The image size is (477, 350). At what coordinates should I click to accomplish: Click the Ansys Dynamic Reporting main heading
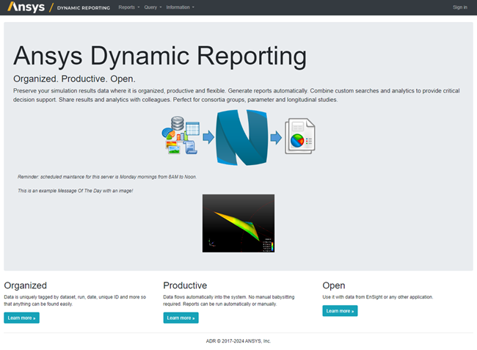(160, 56)
